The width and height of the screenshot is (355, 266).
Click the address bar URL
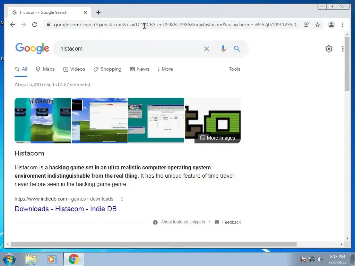[176, 25]
